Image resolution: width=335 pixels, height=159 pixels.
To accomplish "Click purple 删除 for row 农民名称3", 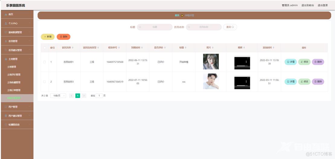I will click(318, 82).
